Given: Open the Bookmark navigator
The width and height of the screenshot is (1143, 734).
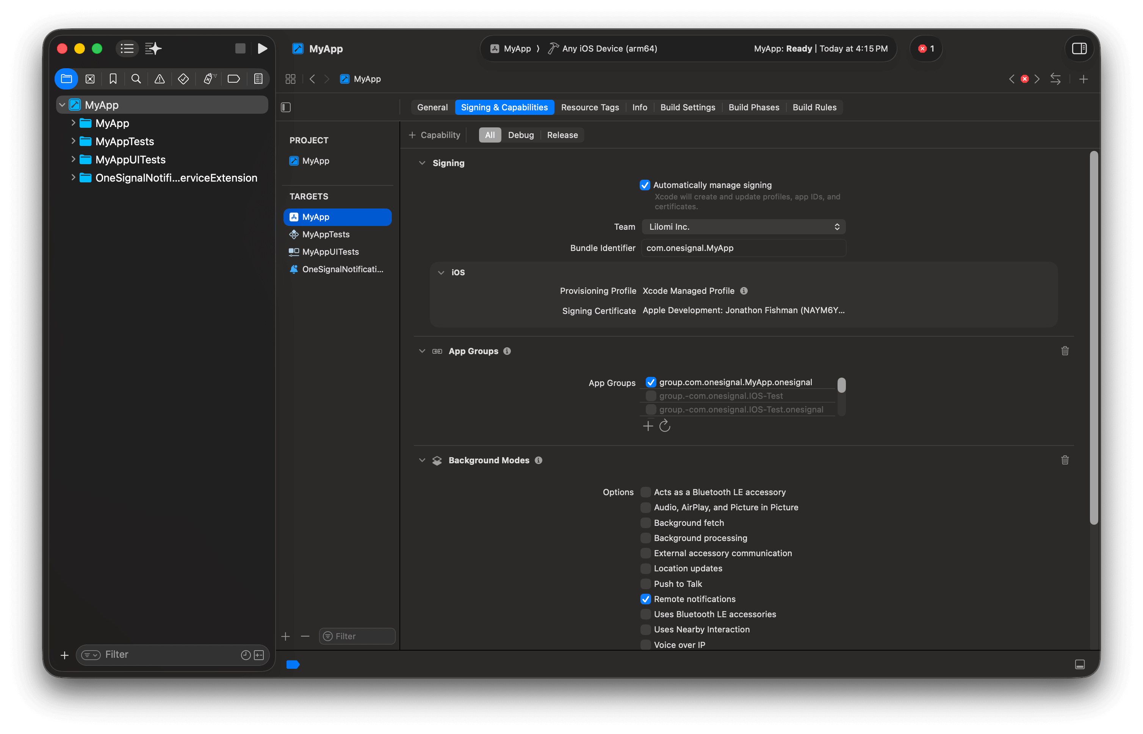Looking at the screenshot, I should pyautogui.click(x=113, y=78).
